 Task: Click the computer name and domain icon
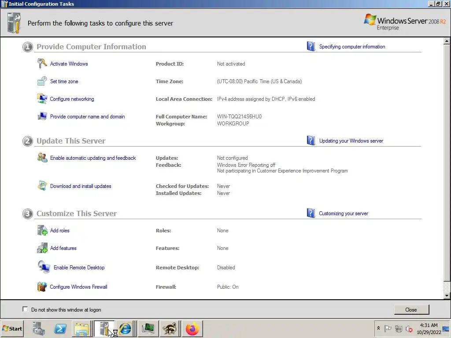click(x=42, y=116)
